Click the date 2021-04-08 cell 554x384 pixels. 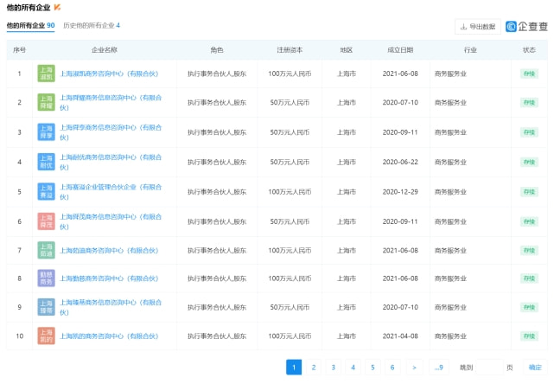(400, 336)
